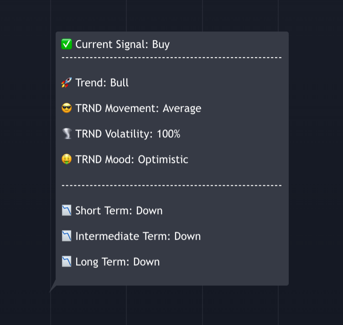
Task: Click the down-chart icon beside Short Term
Action: click(x=67, y=210)
